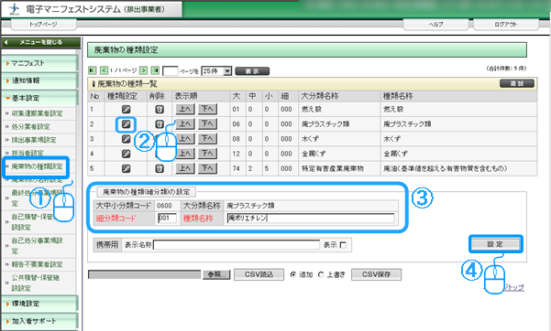Move 燃え殻 row up with 上へ

click(x=185, y=109)
